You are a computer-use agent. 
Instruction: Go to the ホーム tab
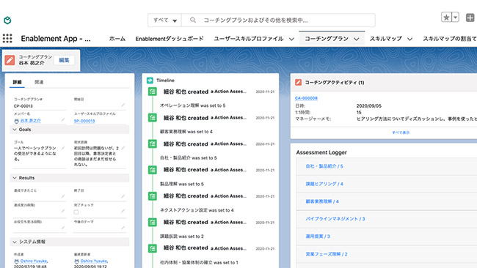click(x=117, y=39)
